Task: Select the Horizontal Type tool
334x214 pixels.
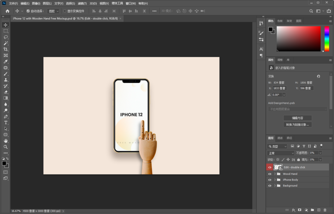Action: click(x=6, y=123)
